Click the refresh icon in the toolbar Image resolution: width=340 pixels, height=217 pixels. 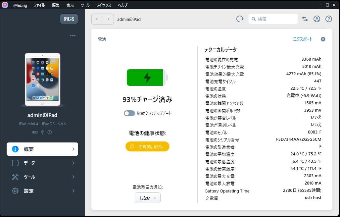(x=240, y=19)
